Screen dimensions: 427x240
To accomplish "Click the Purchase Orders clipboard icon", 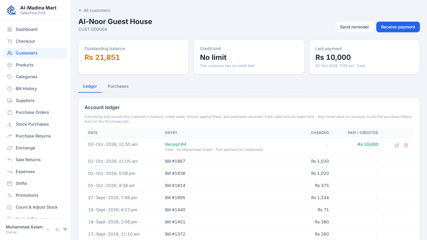I will pyautogui.click(x=10, y=112).
